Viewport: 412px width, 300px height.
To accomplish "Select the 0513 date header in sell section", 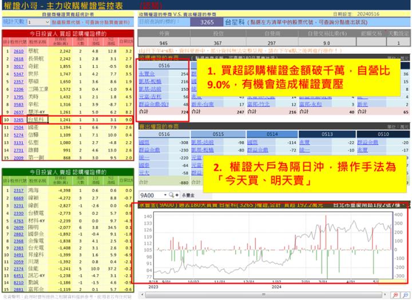I will 327,134.
